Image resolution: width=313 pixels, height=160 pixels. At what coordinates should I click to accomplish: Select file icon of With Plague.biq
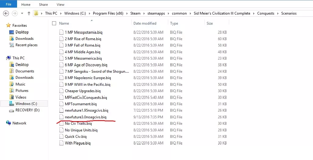click(x=61, y=143)
